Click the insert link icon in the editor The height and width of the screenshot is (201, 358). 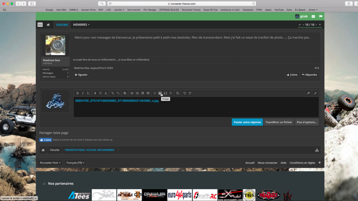click(x=113, y=93)
